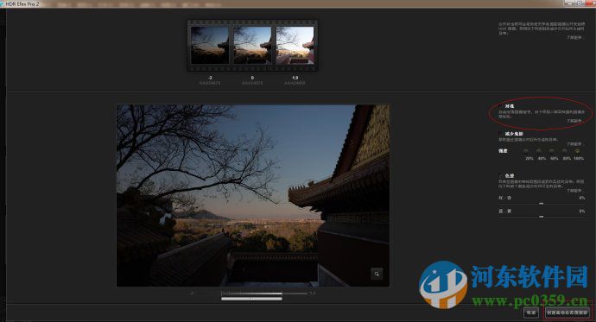Image resolution: width=596 pixels, height=322 pixels.
Task: Set ghost reduction strength to 100%
Action: click(578, 151)
